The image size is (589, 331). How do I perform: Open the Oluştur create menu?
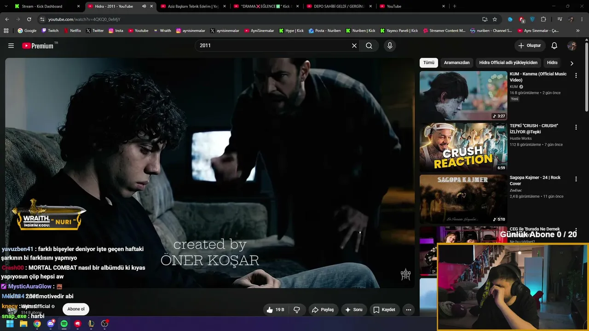point(530,46)
